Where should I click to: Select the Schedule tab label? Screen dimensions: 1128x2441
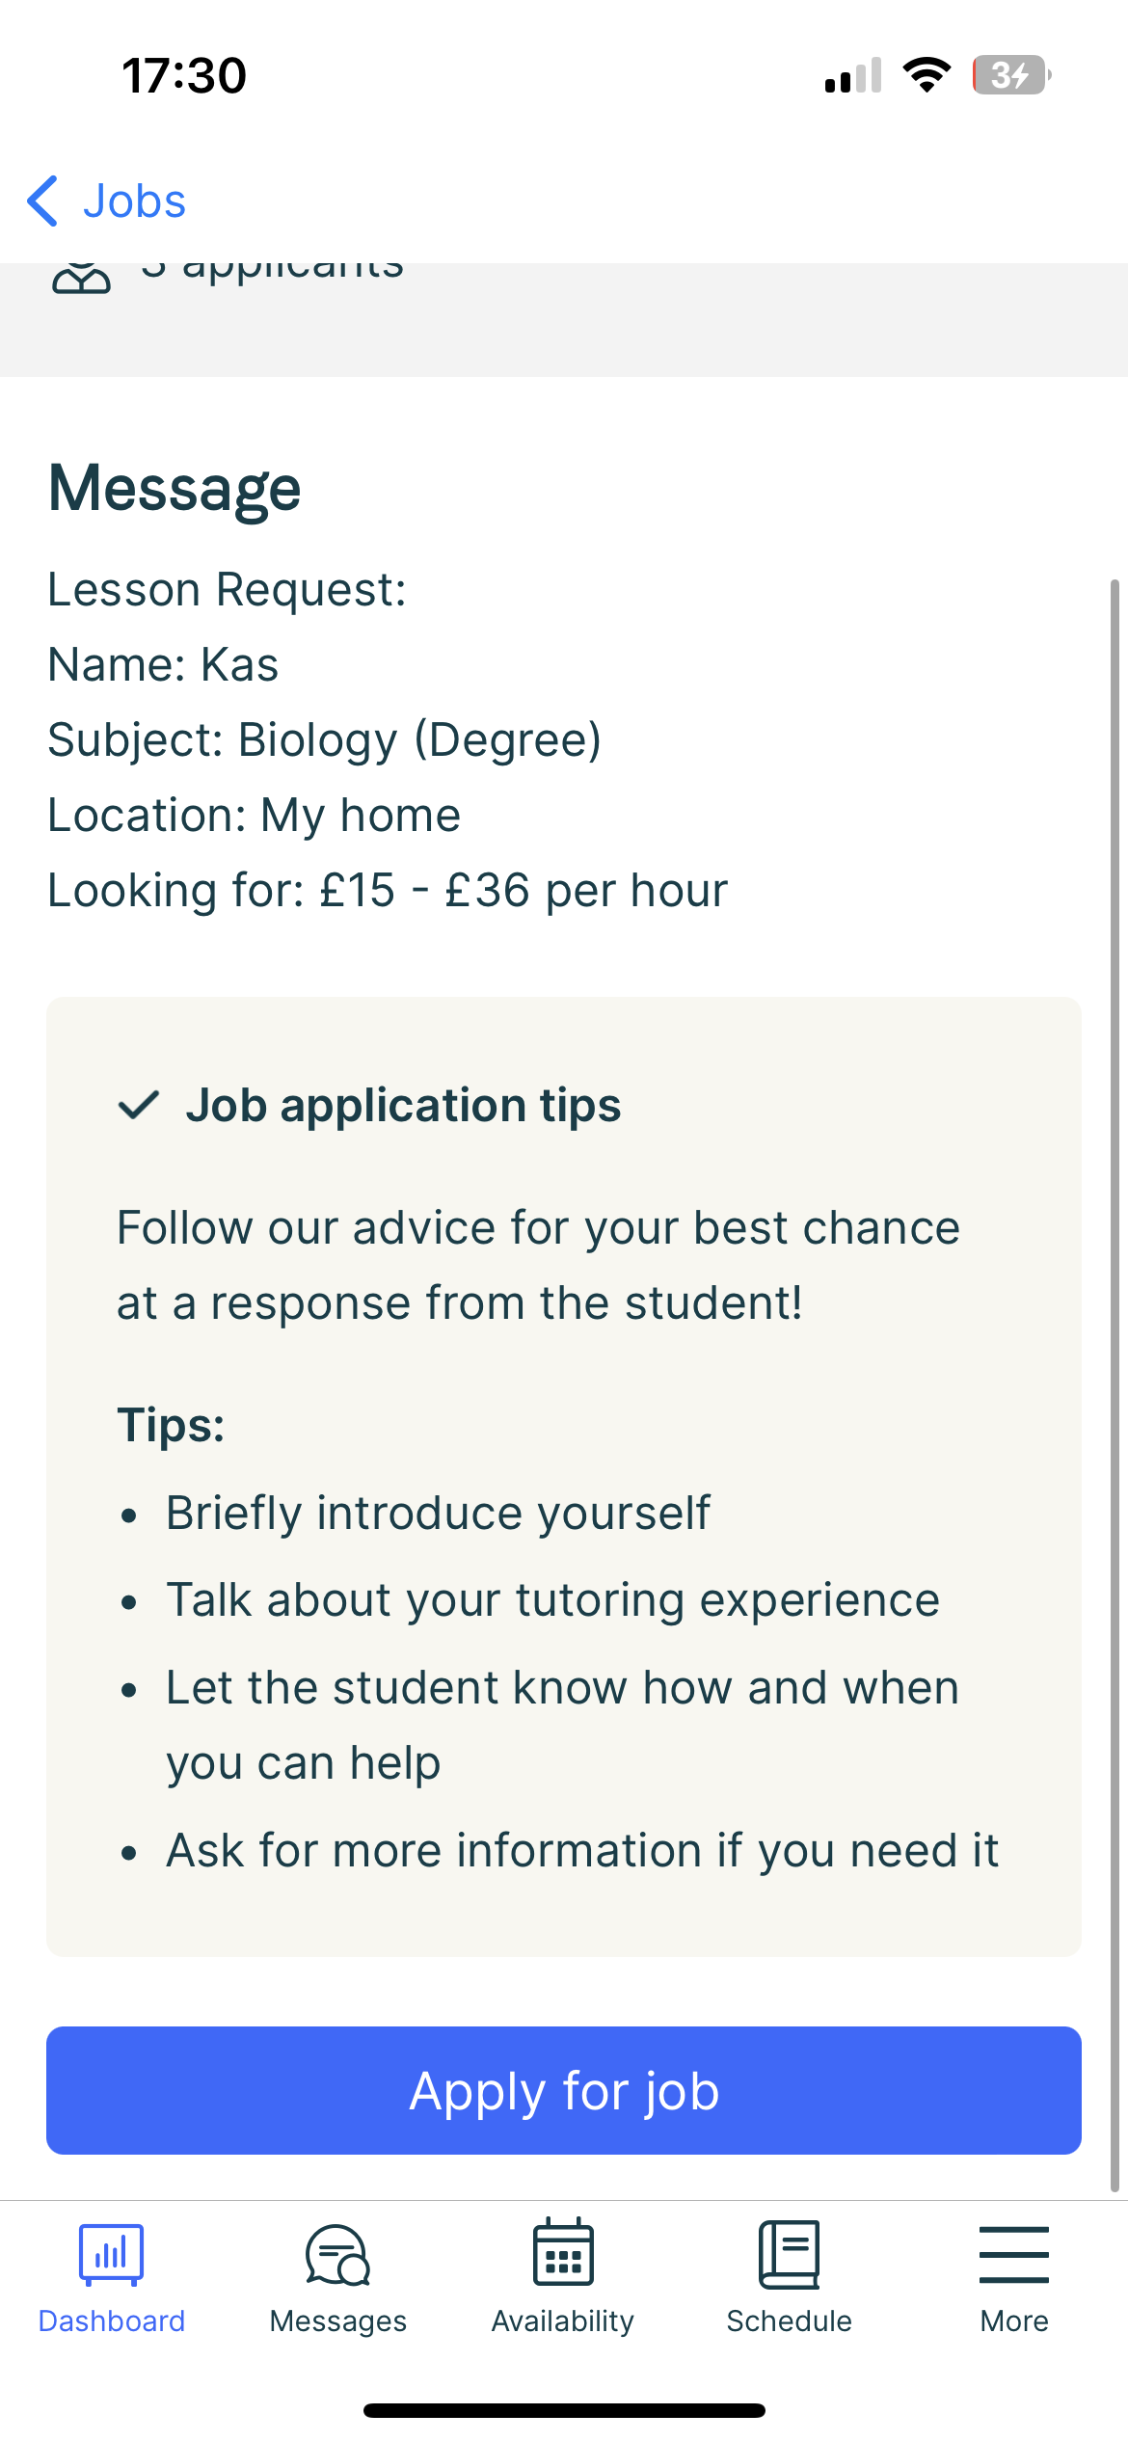(790, 2321)
